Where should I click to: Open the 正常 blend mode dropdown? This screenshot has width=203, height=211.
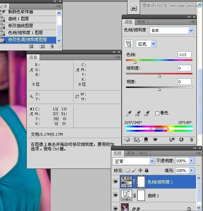tap(134, 161)
